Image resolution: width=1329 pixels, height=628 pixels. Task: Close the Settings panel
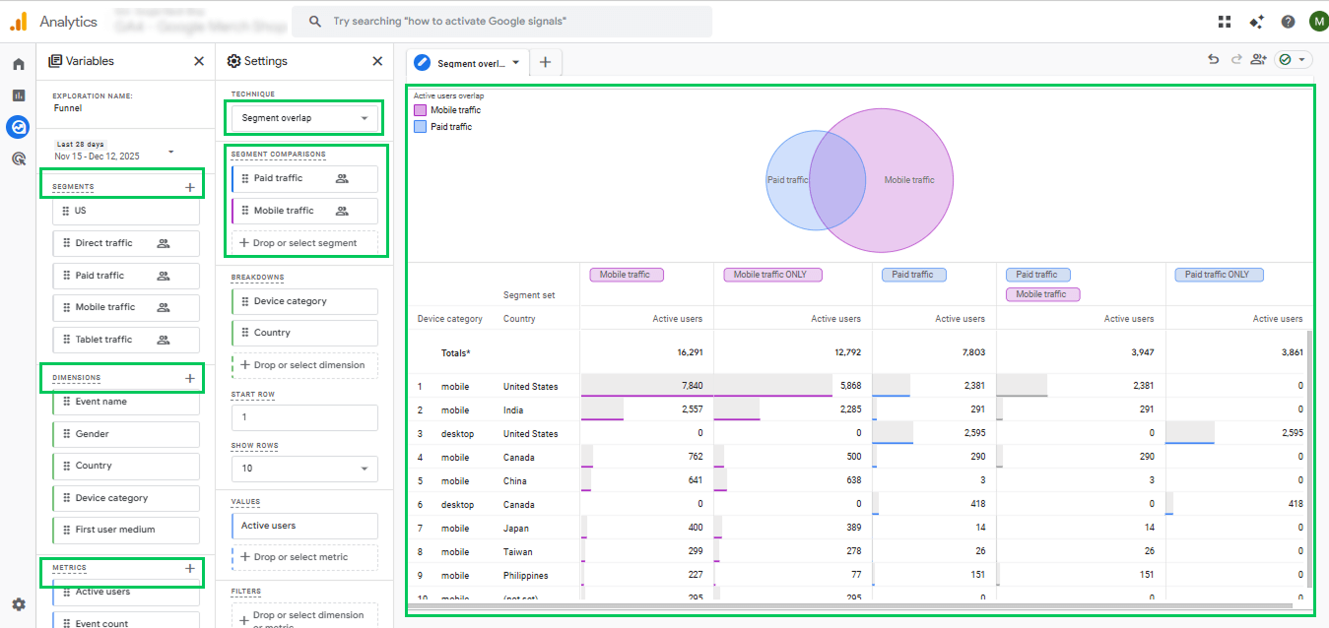[x=377, y=61]
